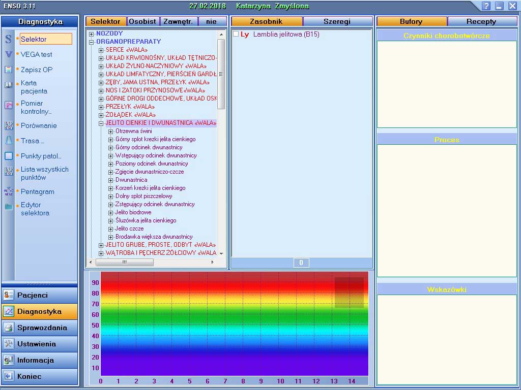Click the Trasa icon in the sidebar
The height and width of the screenshot is (390, 521).
[x=9, y=141]
